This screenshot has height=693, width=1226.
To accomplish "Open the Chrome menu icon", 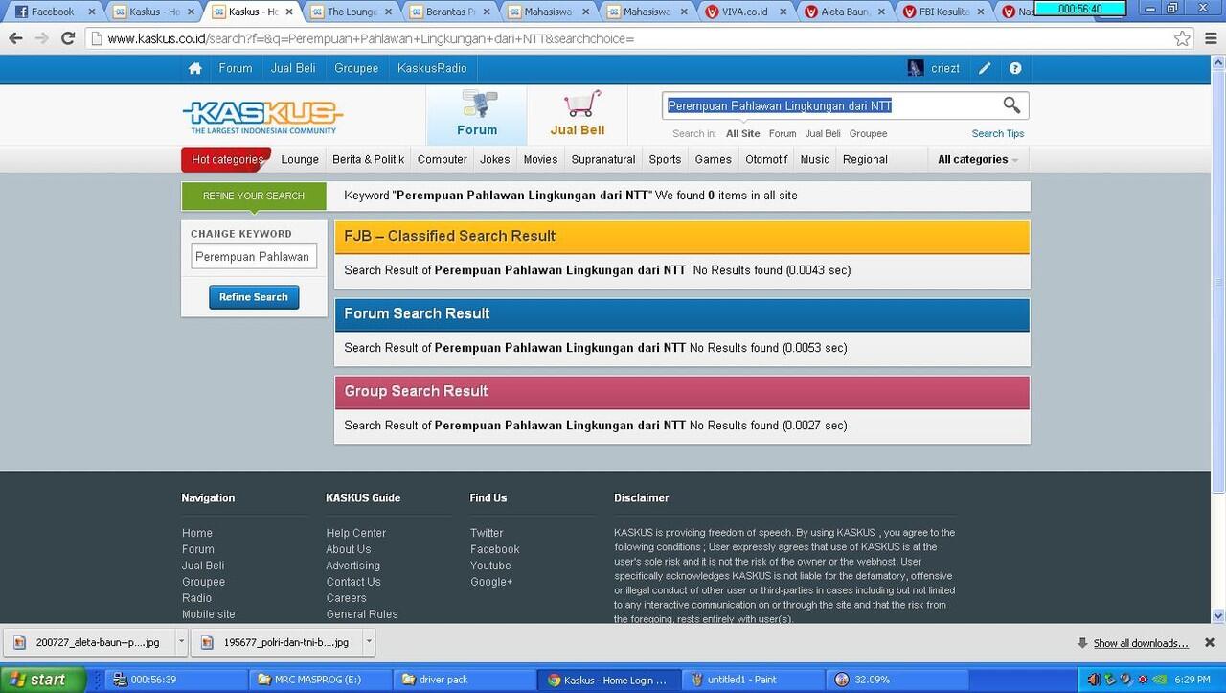I will [x=1210, y=38].
